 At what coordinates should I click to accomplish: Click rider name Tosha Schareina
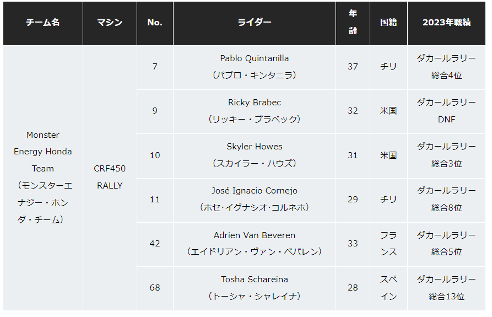point(254,280)
